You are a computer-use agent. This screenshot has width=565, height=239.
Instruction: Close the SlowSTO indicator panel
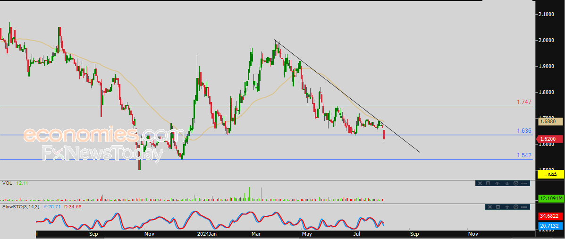490,207
